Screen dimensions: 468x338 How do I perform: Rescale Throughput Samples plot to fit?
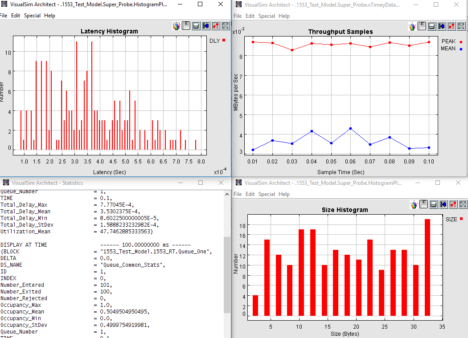pos(461,26)
